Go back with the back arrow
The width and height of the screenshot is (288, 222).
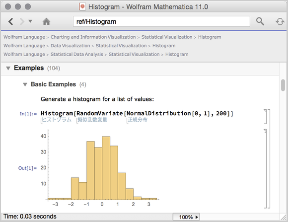(x=10, y=21)
